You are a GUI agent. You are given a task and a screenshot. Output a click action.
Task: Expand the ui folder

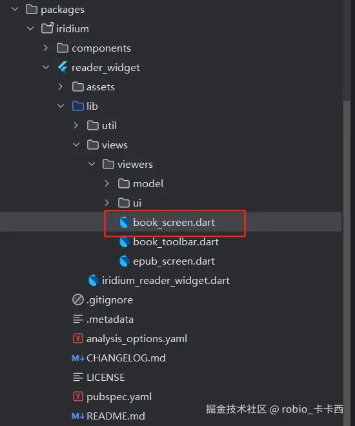click(x=107, y=203)
